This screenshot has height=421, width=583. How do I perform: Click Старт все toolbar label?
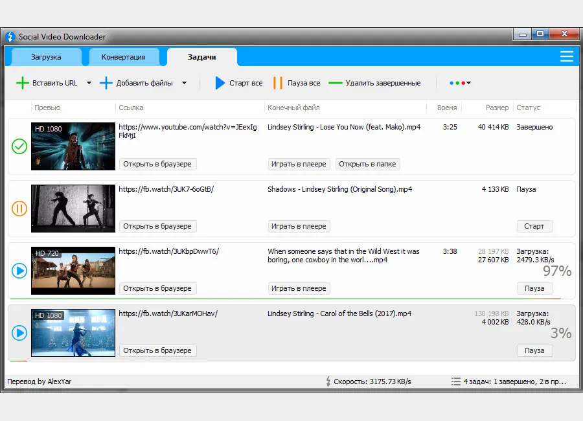pos(246,83)
